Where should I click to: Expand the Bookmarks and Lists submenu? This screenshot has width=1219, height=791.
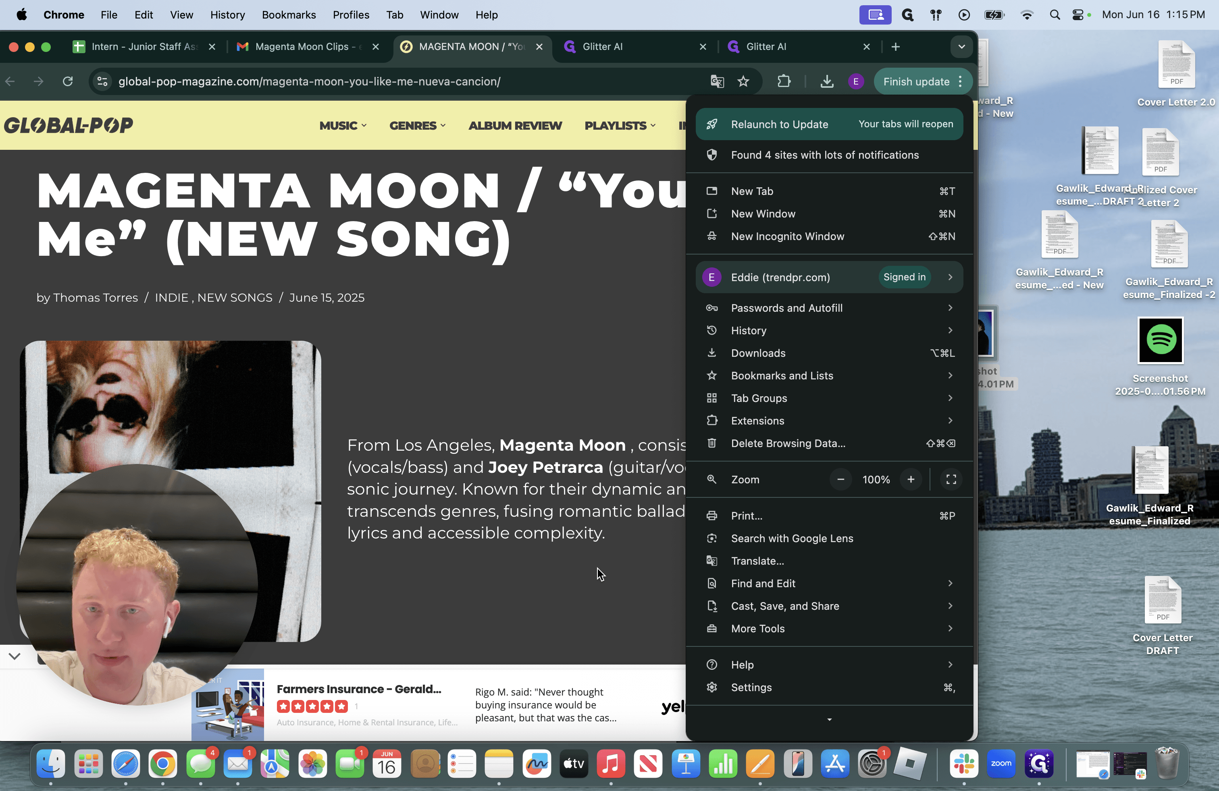[830, 375]
